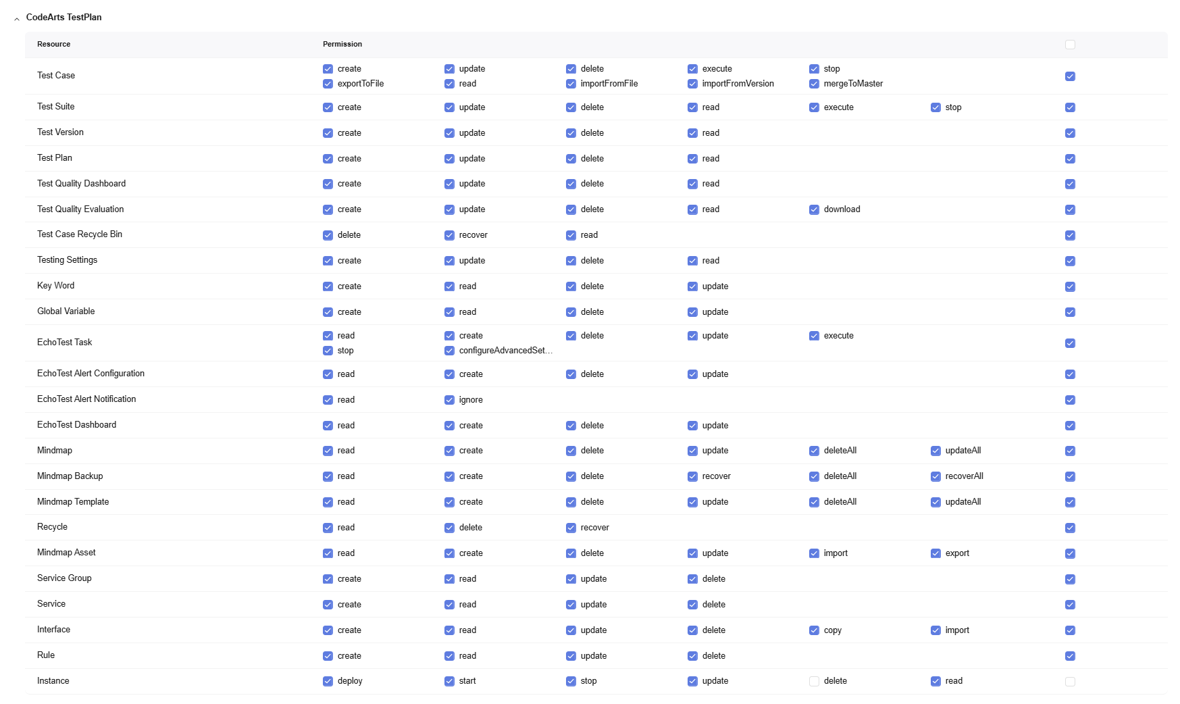
Task: Toggle Test Case exportToFile permission
Action: pyautogui.click(x=328, y=84)
